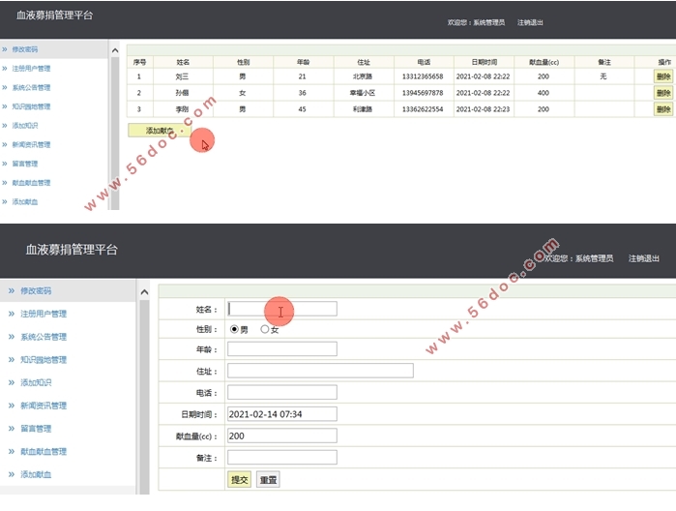
Task: Click 注销退出 above the add-donor form
Action: [x=644, y=258]
